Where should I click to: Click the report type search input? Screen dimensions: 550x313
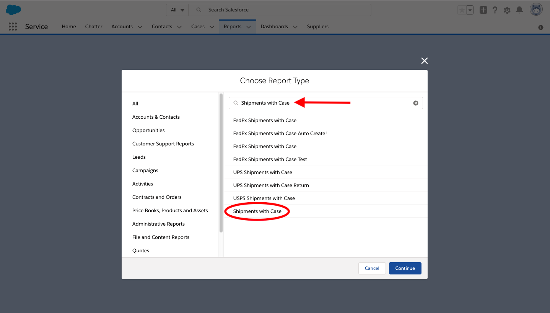[x=326, y=103]
